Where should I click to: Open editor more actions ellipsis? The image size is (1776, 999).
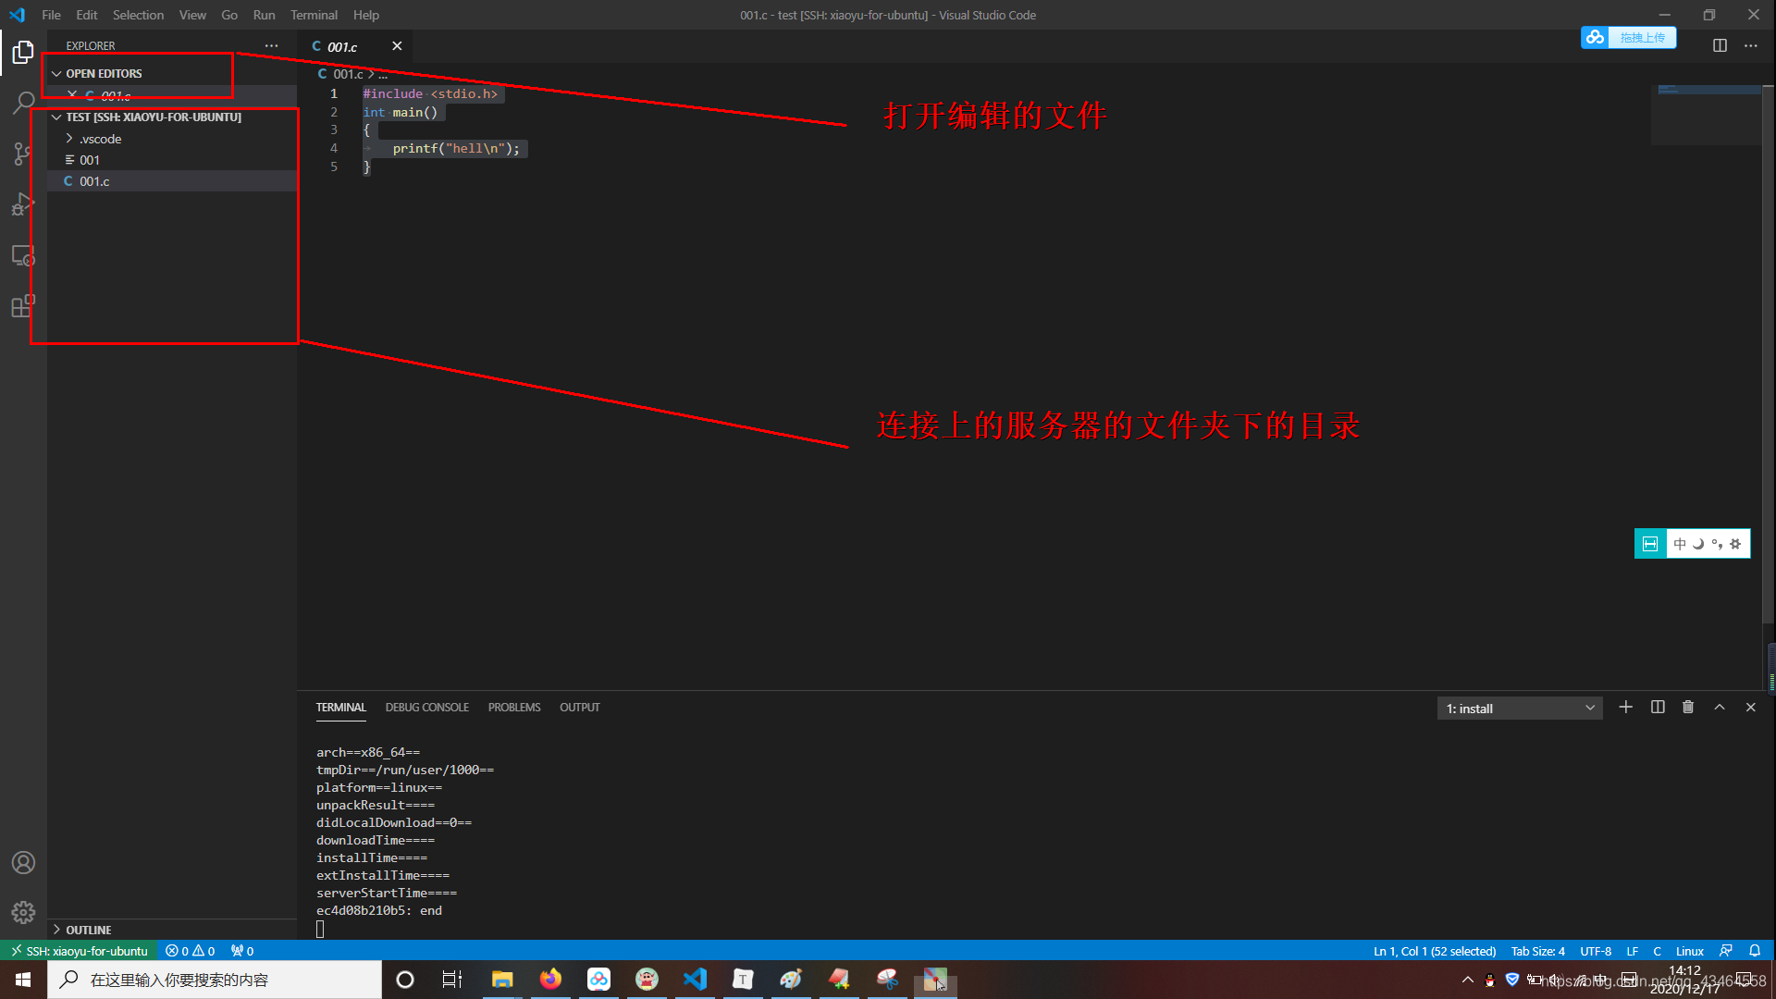coord(1751,45)
